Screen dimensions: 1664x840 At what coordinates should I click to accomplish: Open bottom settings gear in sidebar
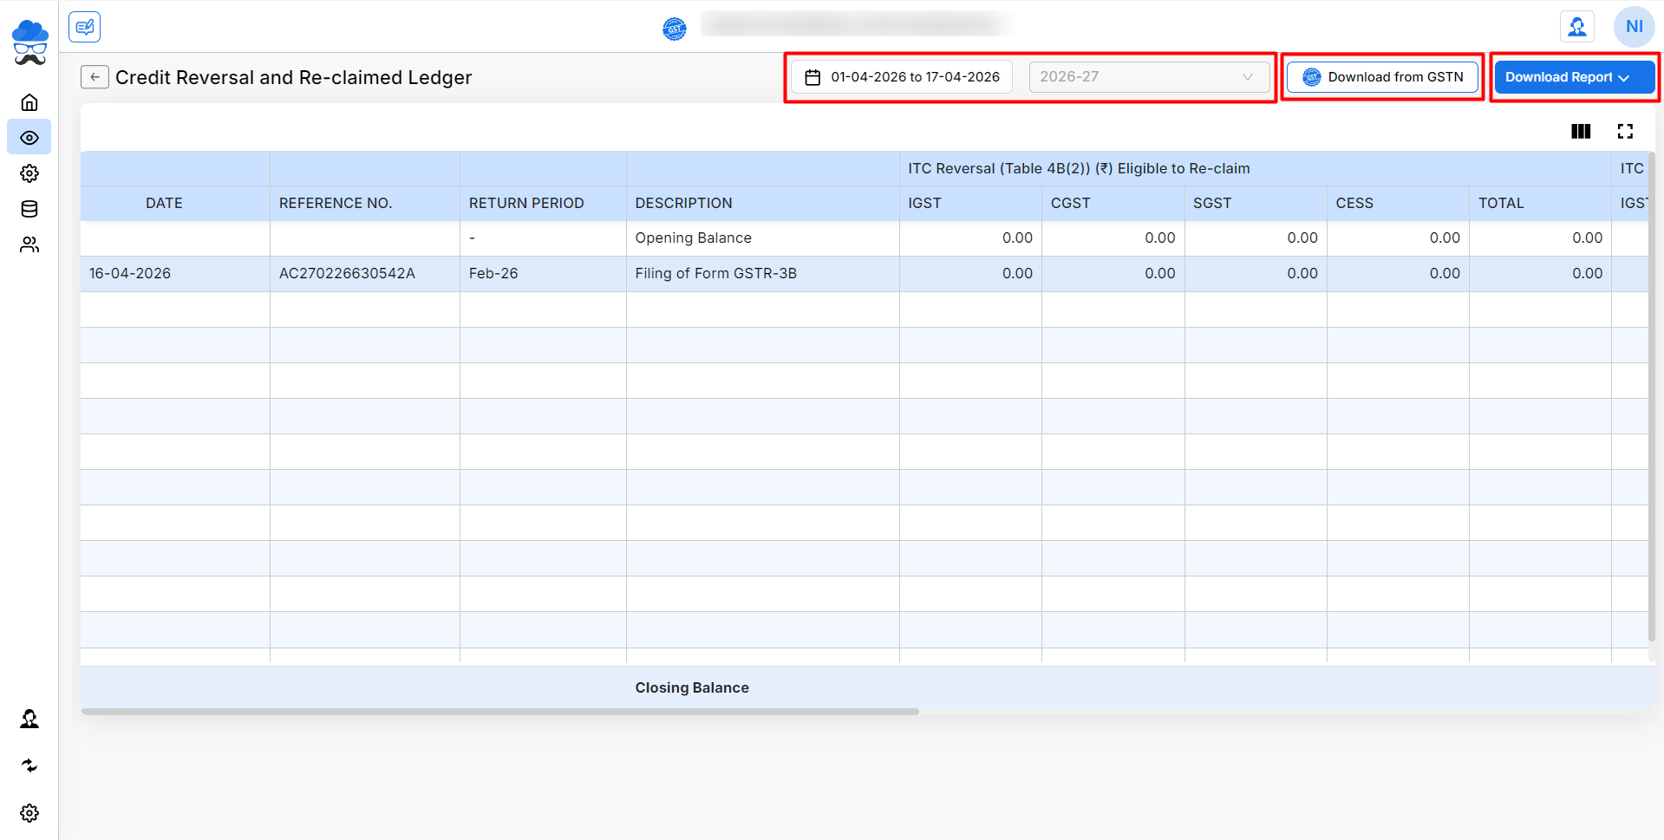click(x=29, y=813)
